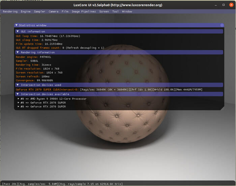Maximize the LuxCore UI window
Image resolution: width=236 pixels, height=186 pixels.
223,5
